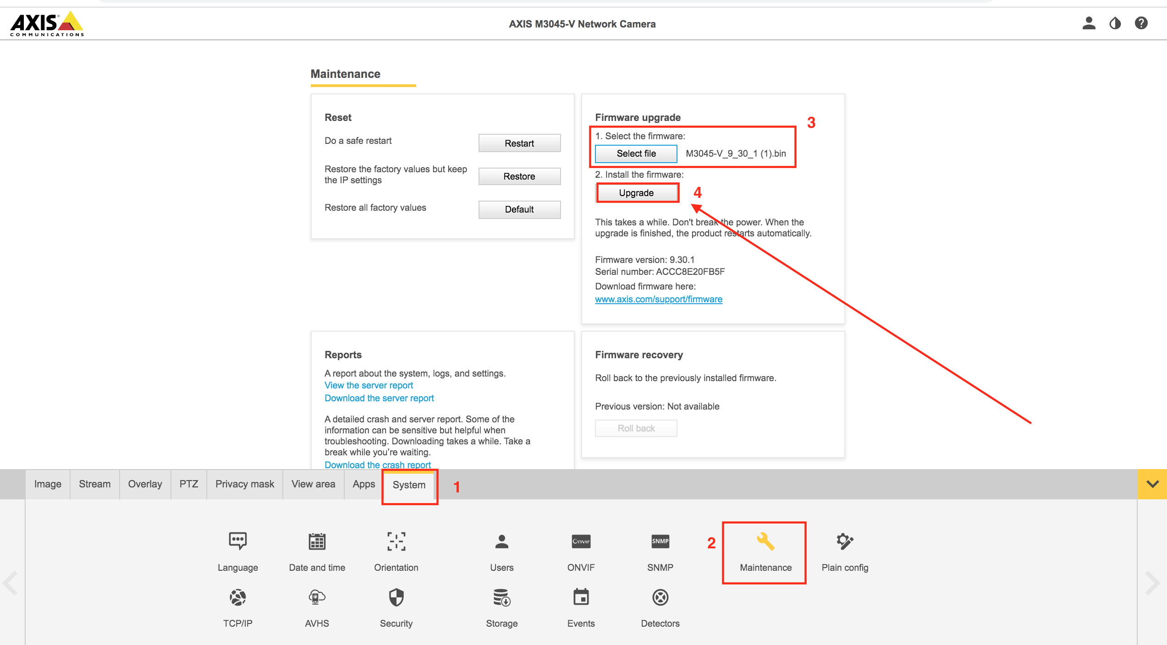Click View the server report link
The image size is (1167, 645).
(x=369, y=385)
